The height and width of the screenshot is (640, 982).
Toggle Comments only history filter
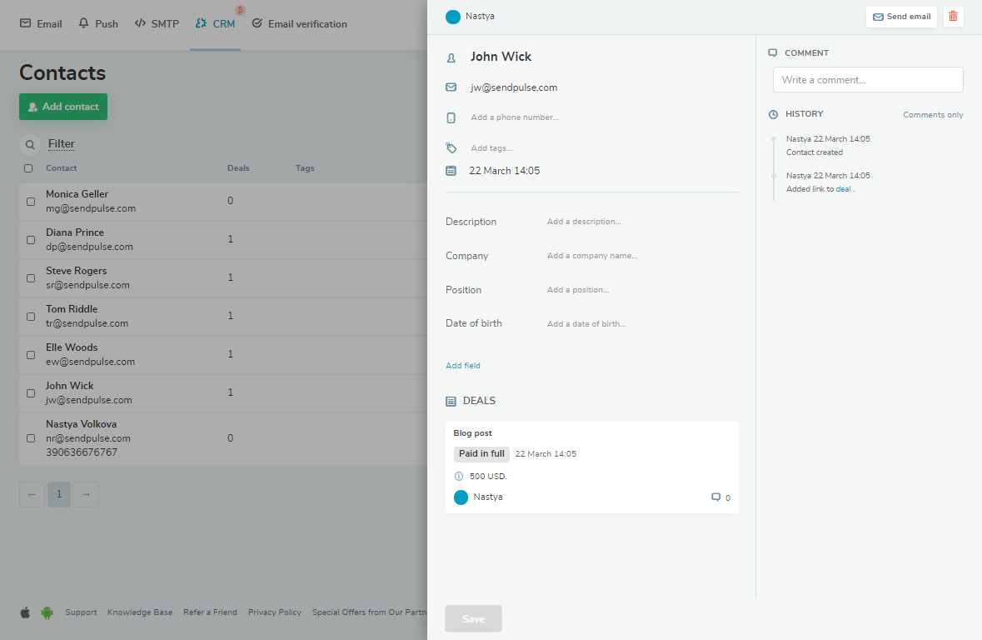click(x=933, y=115)
